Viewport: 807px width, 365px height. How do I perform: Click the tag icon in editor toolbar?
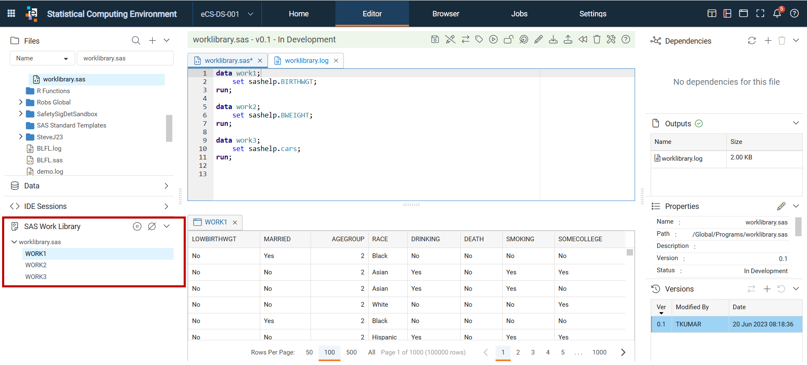click(479, 39)
